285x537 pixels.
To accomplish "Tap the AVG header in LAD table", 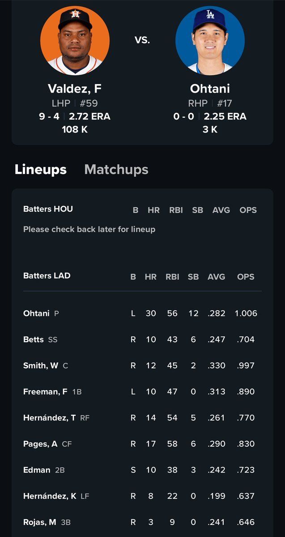I will 217,277.
